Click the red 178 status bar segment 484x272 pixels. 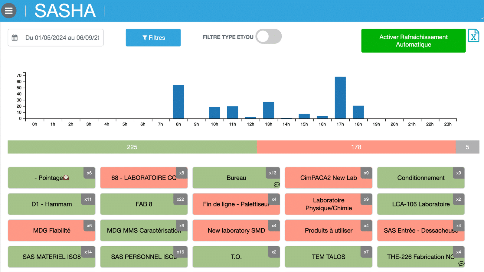pyautogui.click(x=356, y=147)
